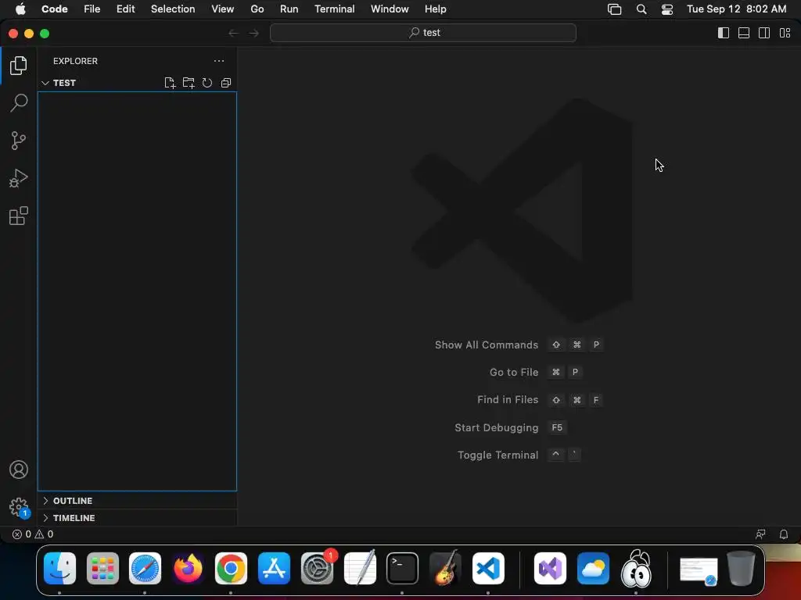
Task: Open the Run and Debug view
Action: 19,178
